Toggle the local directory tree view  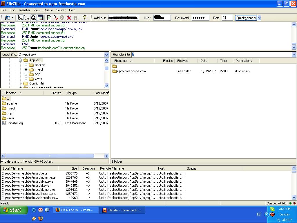tap(20, 18)
